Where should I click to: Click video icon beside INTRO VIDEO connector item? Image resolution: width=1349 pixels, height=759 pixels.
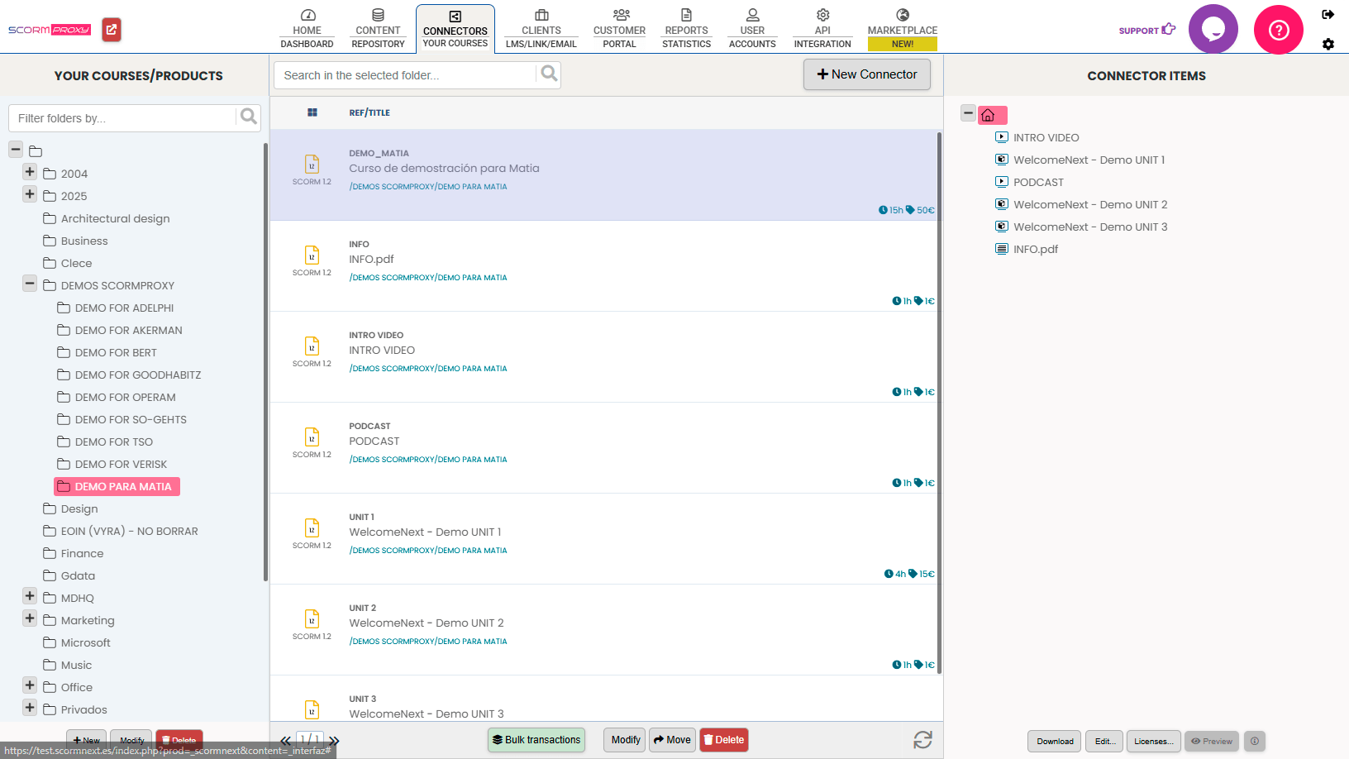[1002, 137]
